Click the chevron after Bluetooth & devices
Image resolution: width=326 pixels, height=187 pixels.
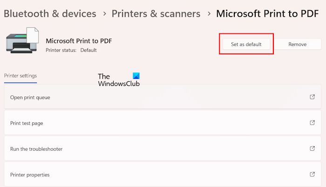pos(104,14)
